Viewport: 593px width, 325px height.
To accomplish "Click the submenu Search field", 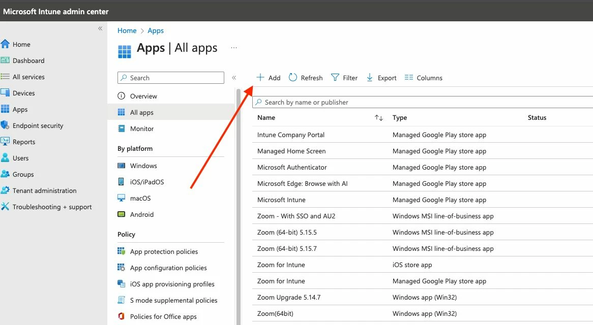I will [170, 78].
